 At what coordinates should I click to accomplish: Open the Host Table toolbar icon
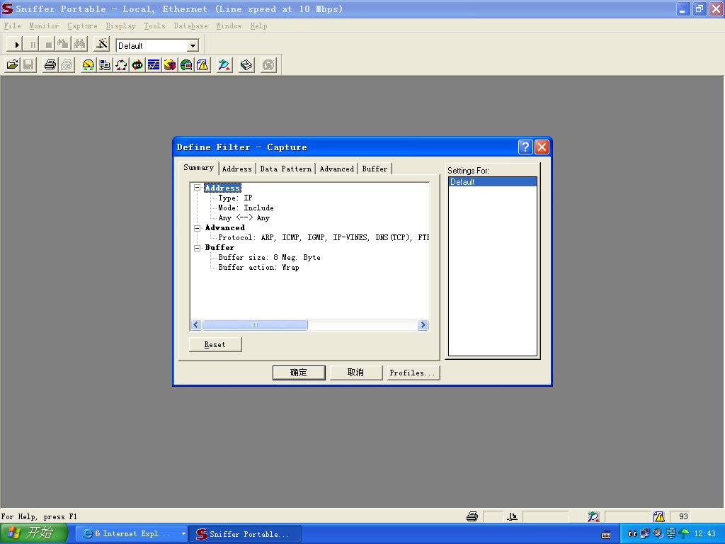click(105, 65)
